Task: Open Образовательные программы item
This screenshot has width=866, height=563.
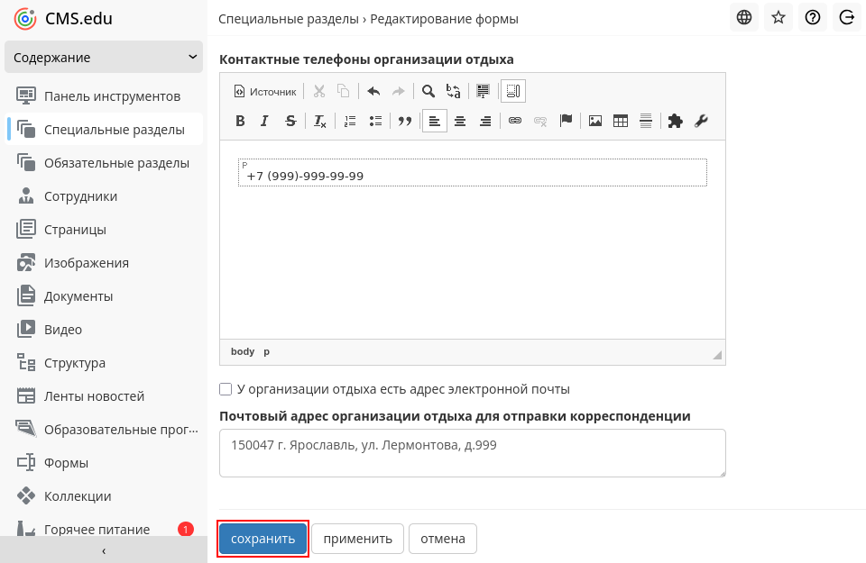Action: (x=104, y=430)
